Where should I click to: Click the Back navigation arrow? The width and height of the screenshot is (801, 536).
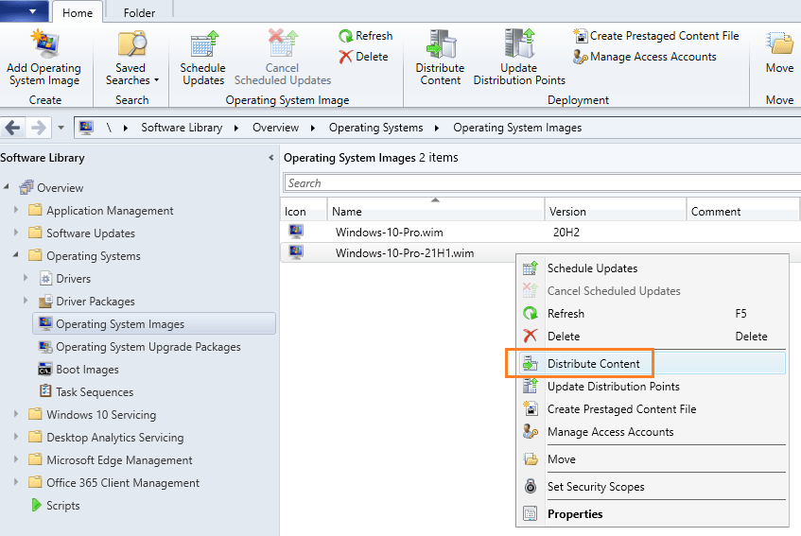click(x=12, y=127)
